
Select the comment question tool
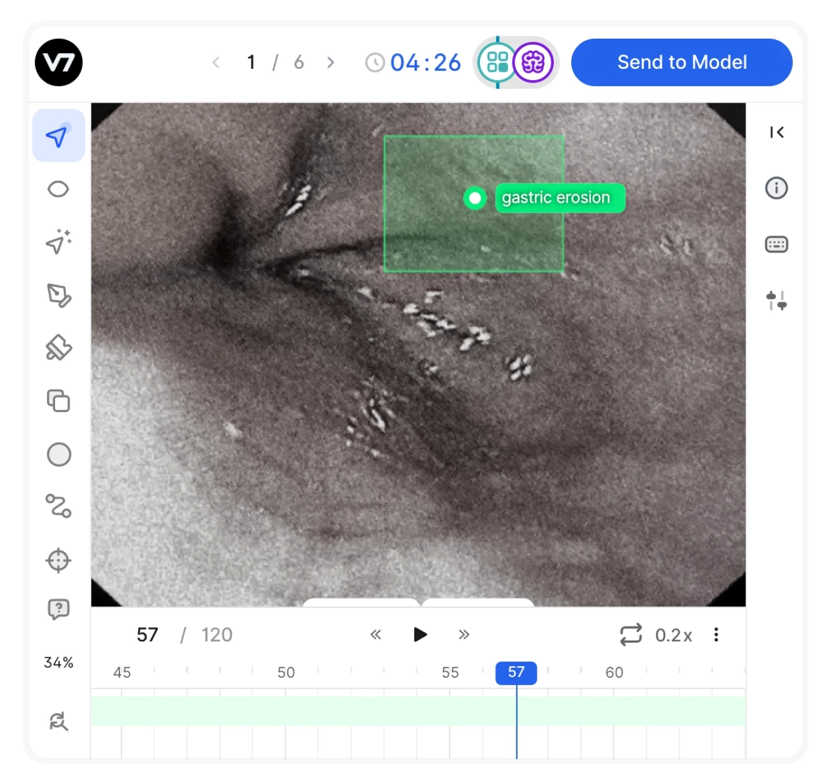pos(58,609)
